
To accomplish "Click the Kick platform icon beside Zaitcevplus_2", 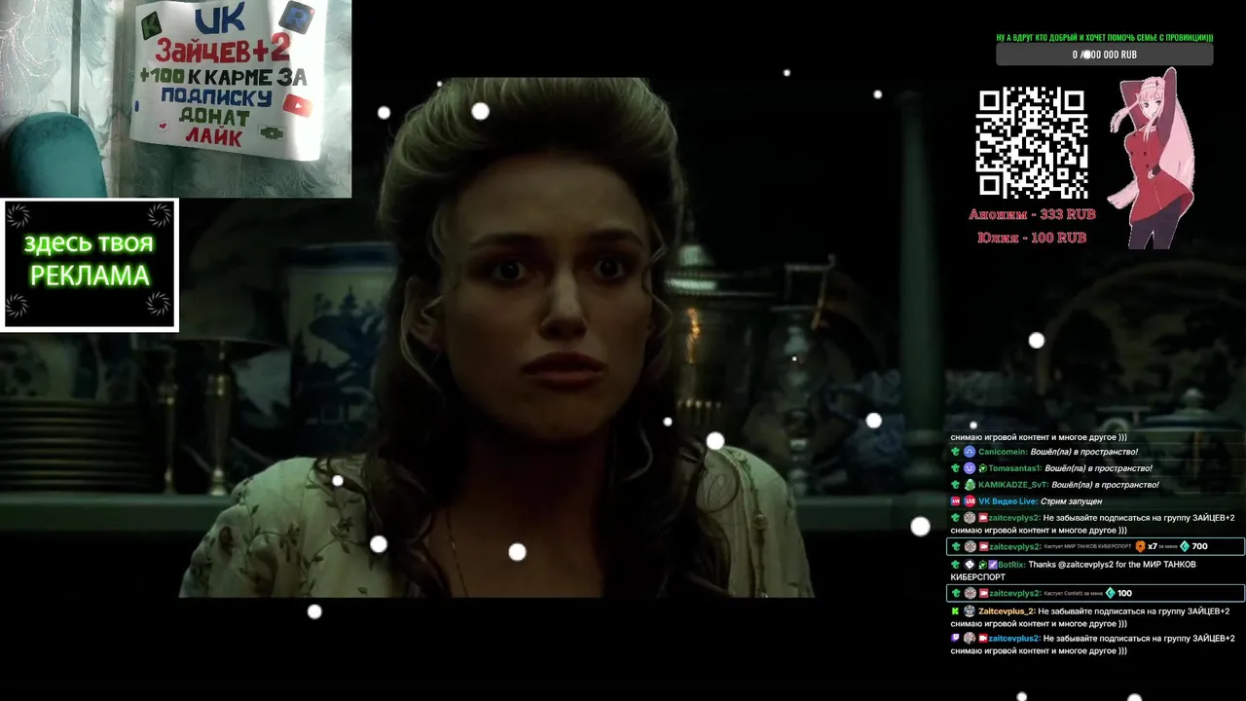I will 956,611.
